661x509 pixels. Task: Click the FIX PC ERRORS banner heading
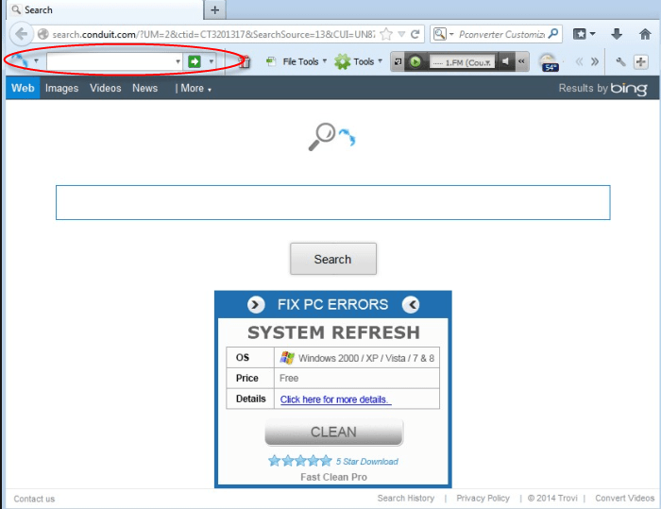332,304
